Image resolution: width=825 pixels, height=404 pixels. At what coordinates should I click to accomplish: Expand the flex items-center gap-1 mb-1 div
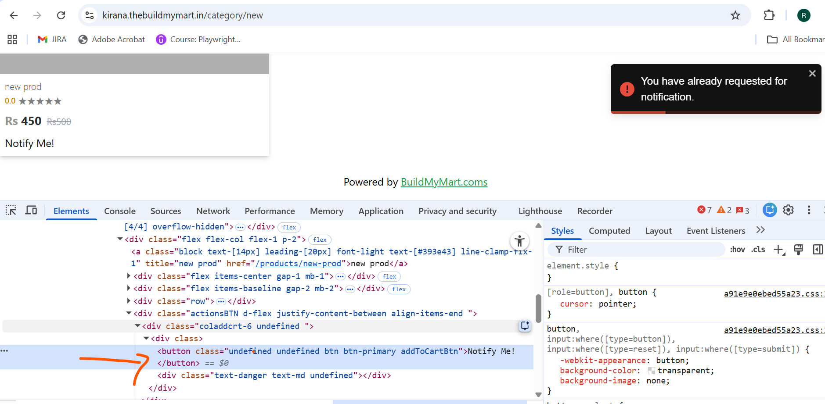click(x=129, y=276)
